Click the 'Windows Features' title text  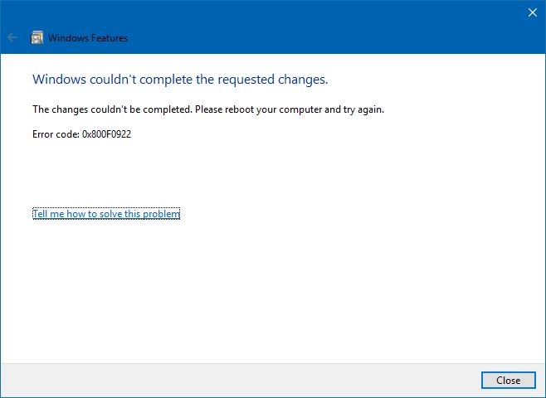[x=88, y=38]
